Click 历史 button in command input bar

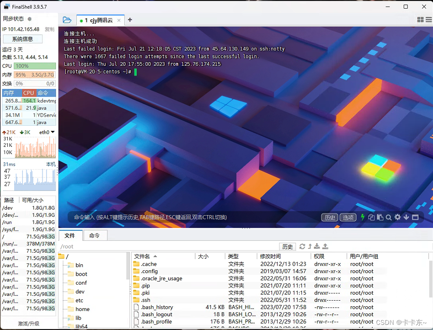pos(329,217)
